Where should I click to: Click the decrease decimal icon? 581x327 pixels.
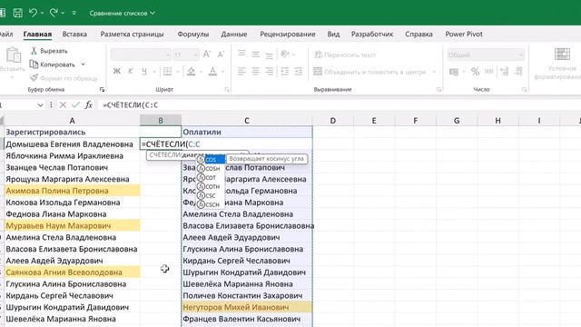pos(518,71)
